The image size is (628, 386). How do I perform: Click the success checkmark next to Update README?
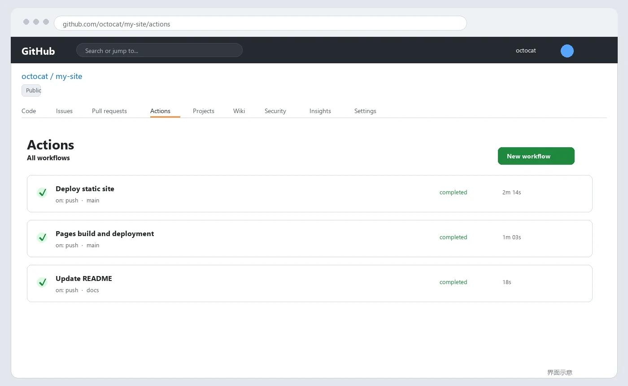(x=42, y=282)
